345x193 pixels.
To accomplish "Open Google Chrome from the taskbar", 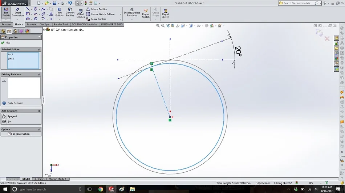I will point(101,189).
